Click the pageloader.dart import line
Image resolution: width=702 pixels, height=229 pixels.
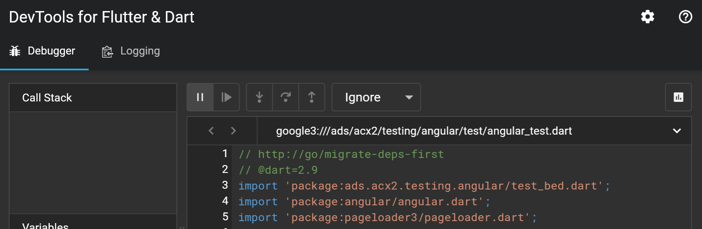coord(388,218)
